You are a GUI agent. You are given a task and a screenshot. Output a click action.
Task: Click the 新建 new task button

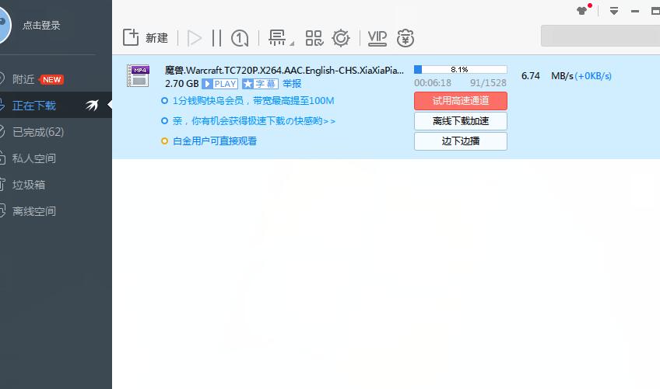click(146, 38)
